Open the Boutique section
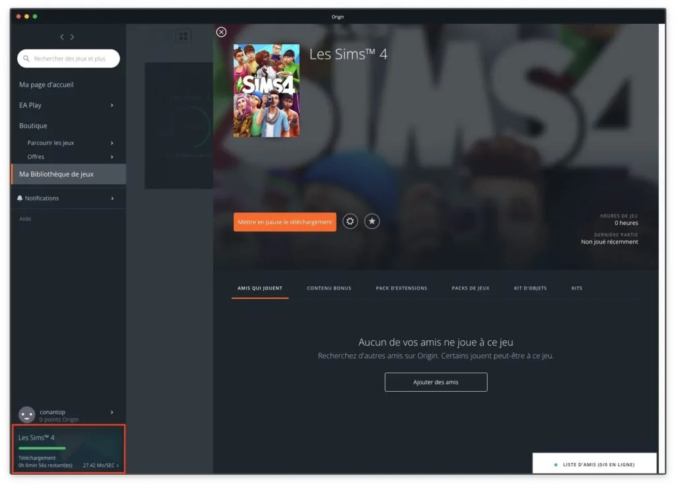Image resolution: width=676 pixels, height=486 pixels. (x=33, y=126)
